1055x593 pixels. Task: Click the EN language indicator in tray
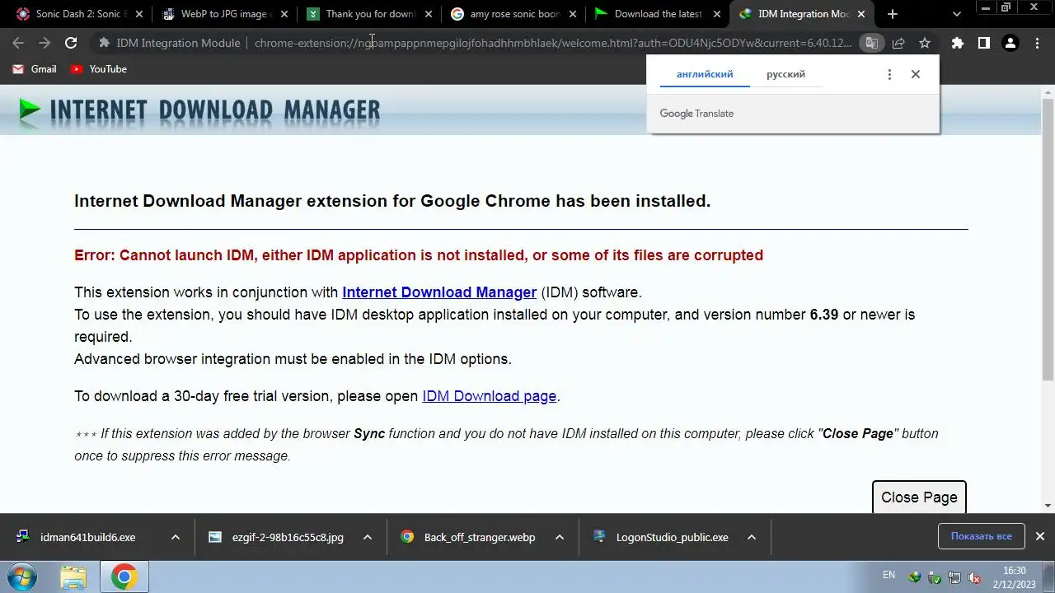[889, 575]
